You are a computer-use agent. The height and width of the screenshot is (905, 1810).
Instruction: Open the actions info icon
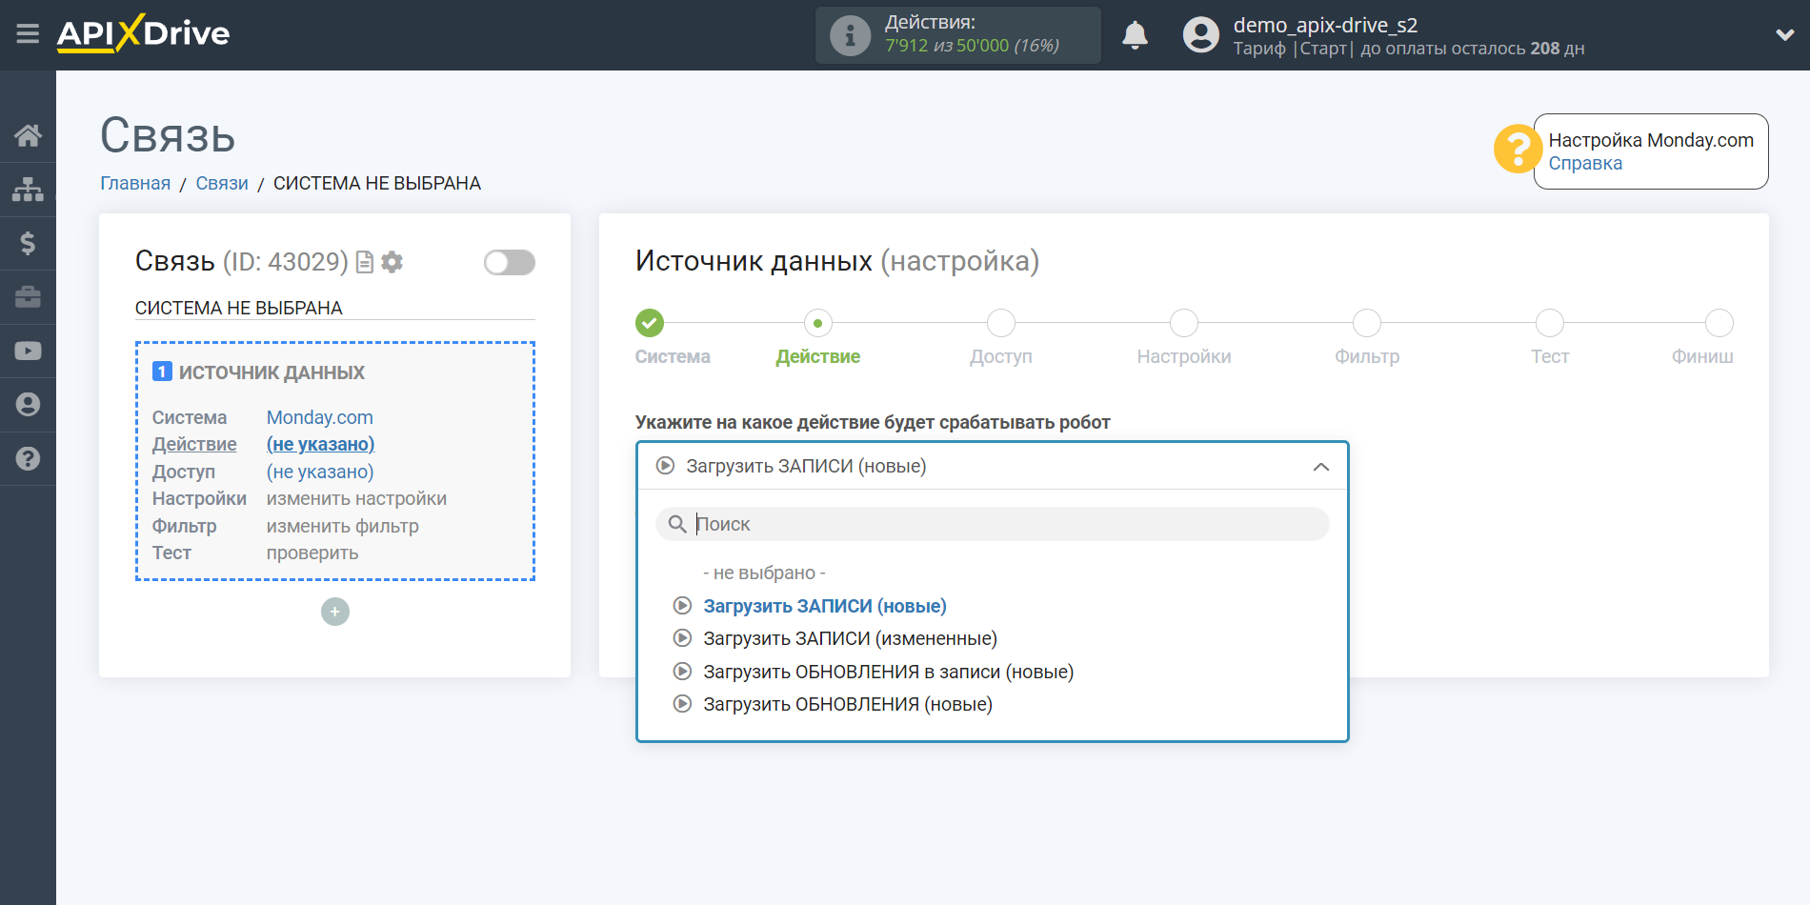[850, 35]
